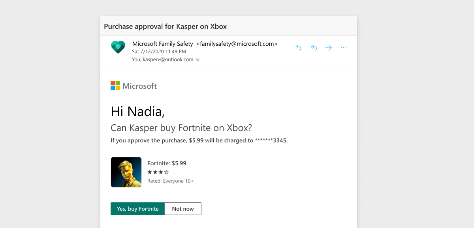The image size is (474, 228).
Task: Select the Reply All double-arrow icon
Action: tap(314, 47)
